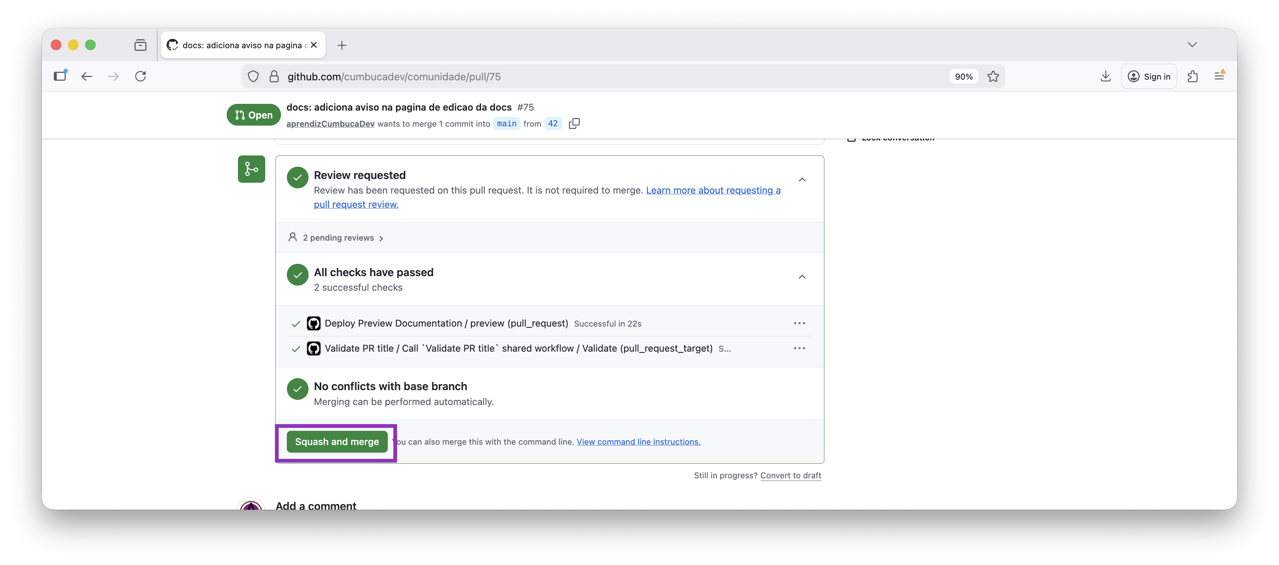Click the browser forward arrow

[x=114, y=77]
